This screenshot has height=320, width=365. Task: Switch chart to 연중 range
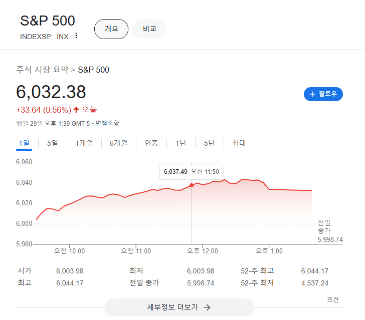coord(151,143)
